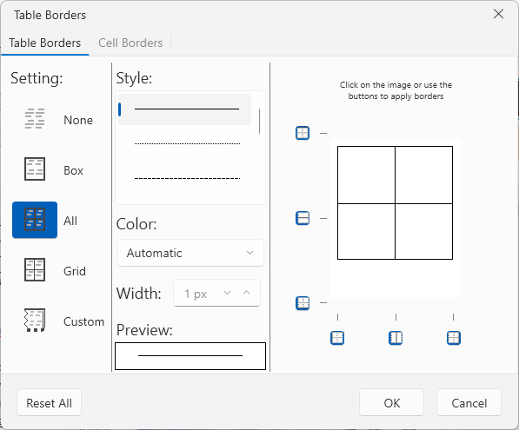Click the Custom setting label

click(83, 321)
